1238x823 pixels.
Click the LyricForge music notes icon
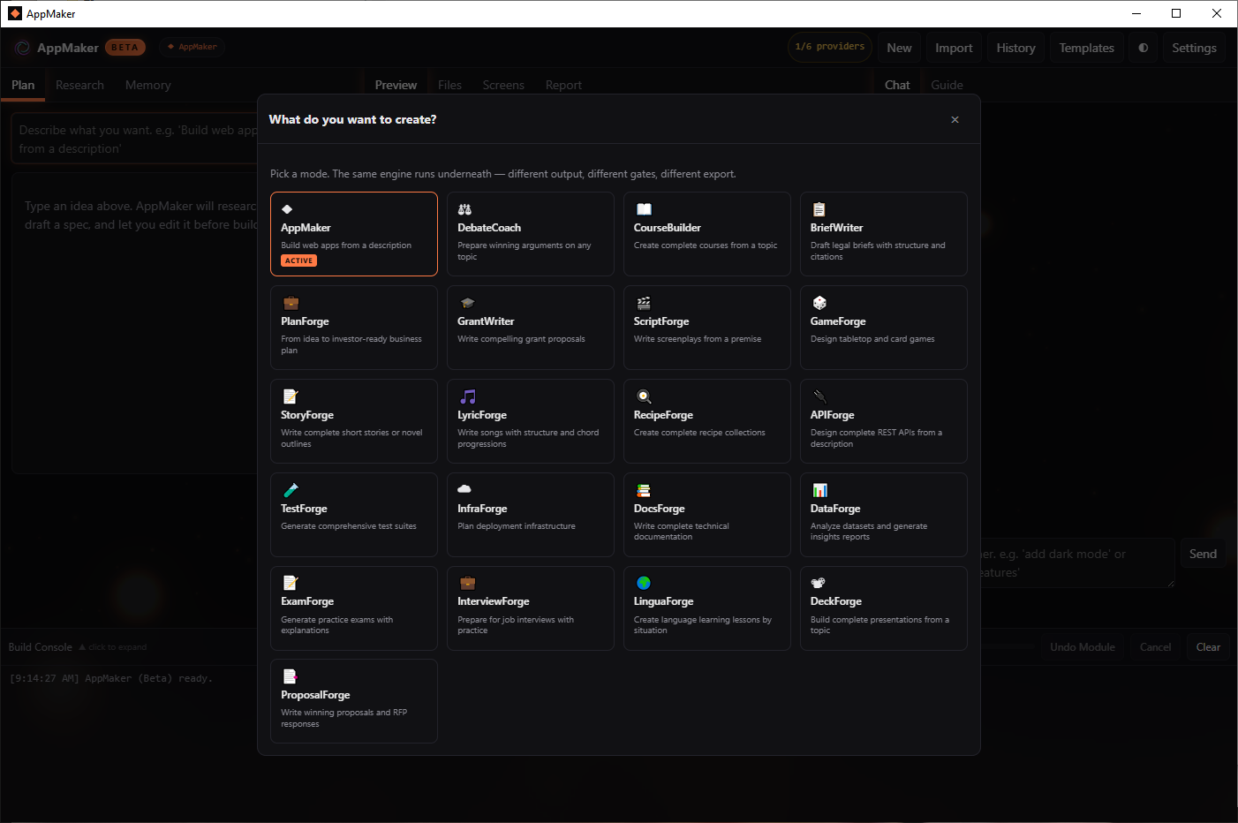pos(468,396)
